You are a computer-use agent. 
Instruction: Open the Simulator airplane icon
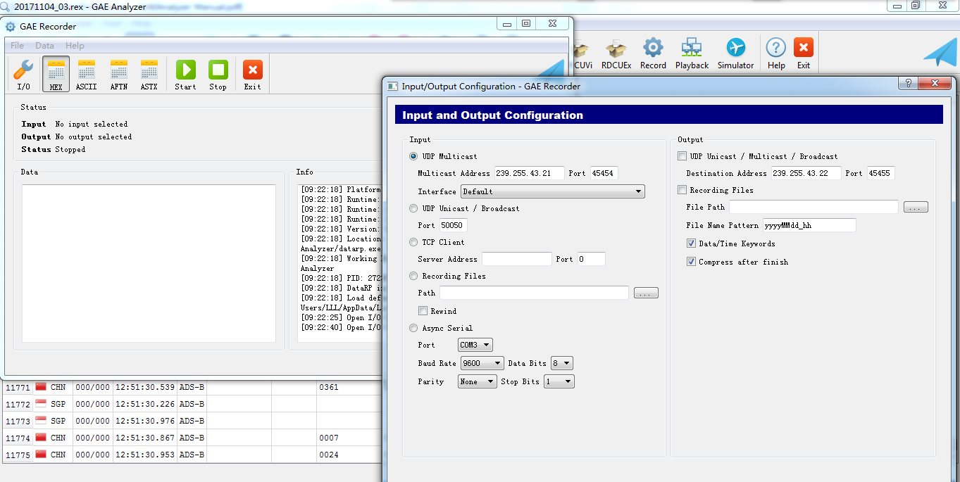[x=735, y=53]
